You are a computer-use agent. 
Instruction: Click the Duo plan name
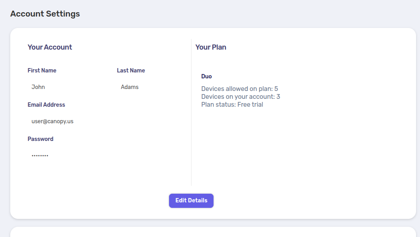[x=206, y=76]
